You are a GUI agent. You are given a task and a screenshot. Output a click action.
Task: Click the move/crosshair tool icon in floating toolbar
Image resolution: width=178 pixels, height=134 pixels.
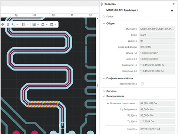pos(3,25)
